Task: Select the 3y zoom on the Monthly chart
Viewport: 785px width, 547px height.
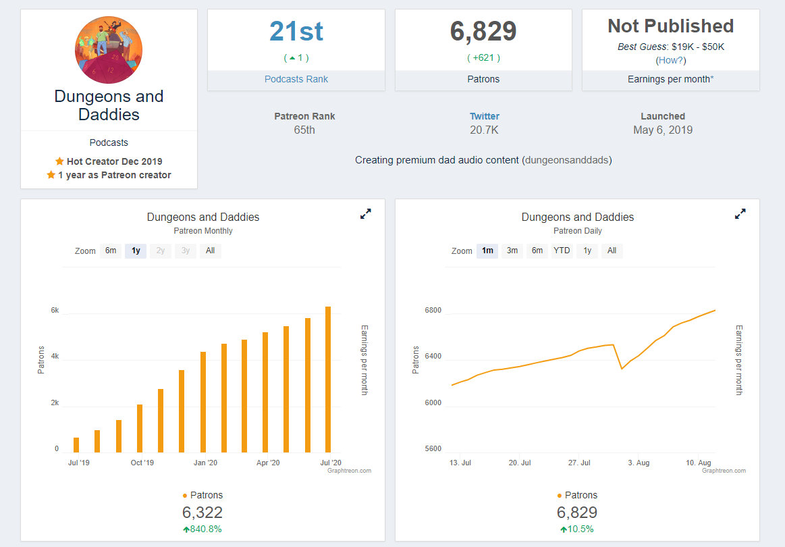Action: [x=185, y=251]
